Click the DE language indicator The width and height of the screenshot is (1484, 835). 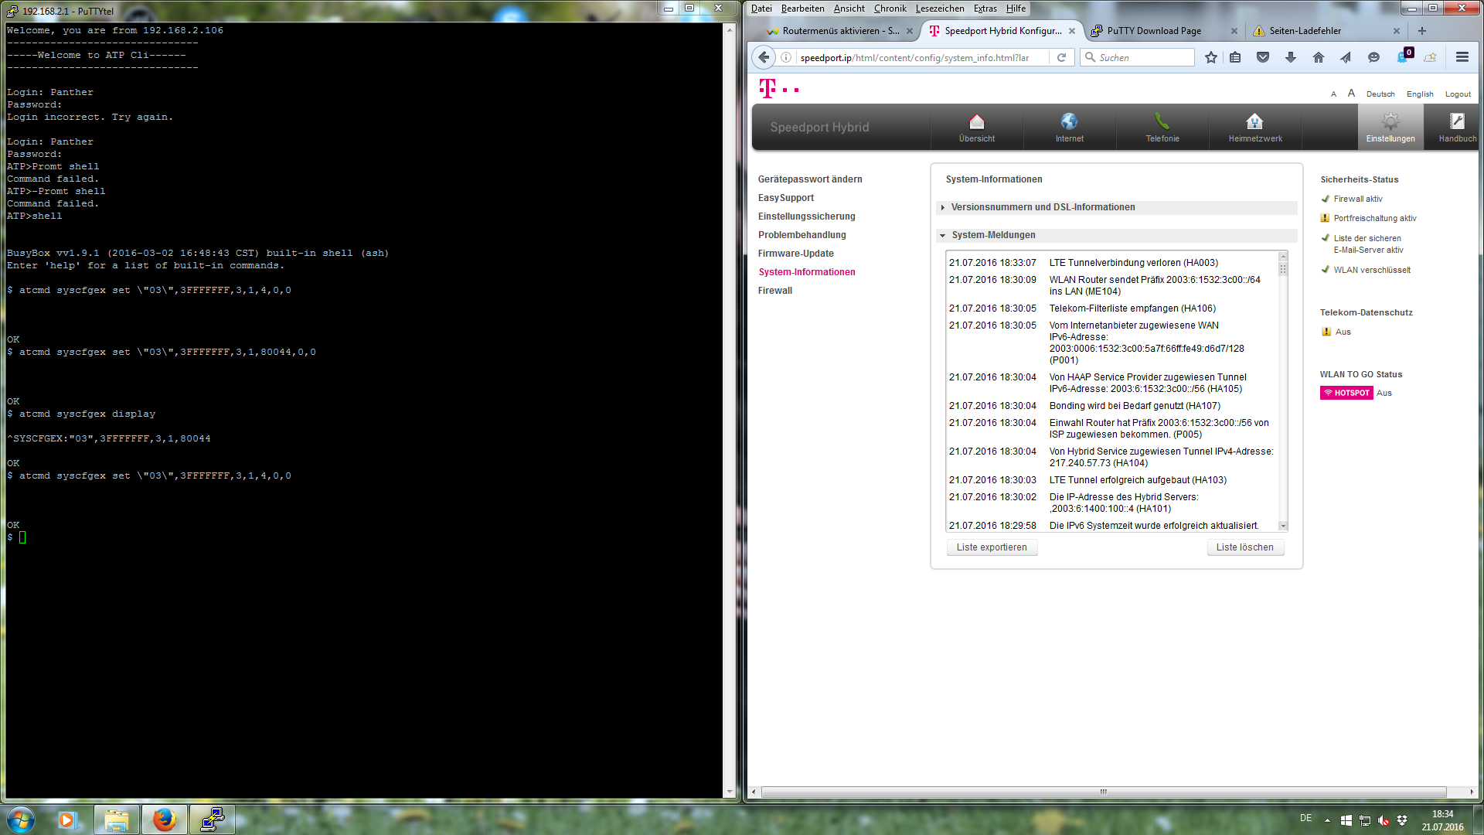point(1305,818)
